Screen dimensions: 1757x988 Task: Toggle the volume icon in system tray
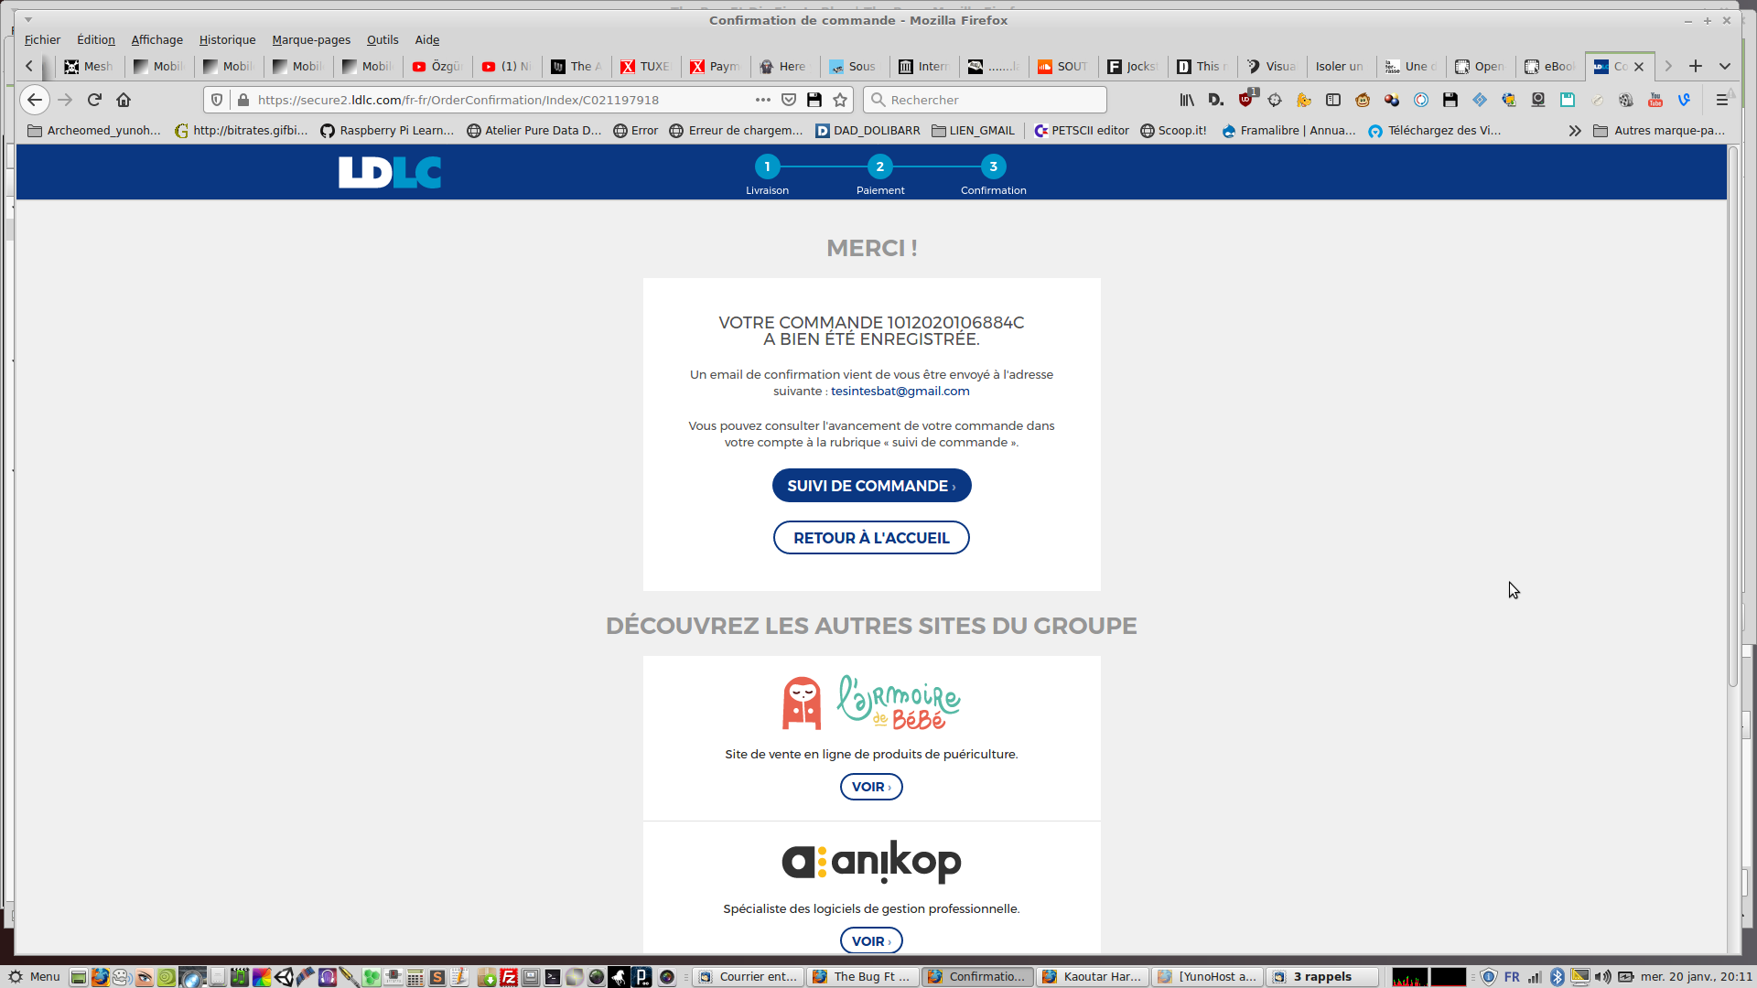pos(1603,976)
